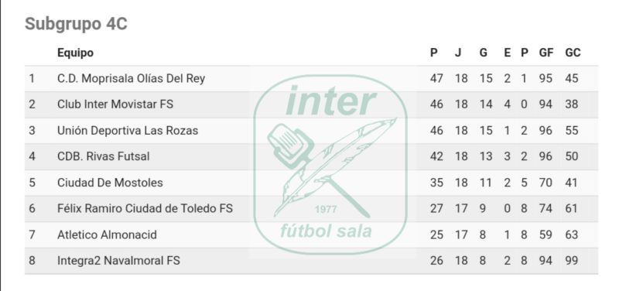Select the Subgrupo 4C heading
This screenshot has width=619, height=291.
tap(76, 24)
